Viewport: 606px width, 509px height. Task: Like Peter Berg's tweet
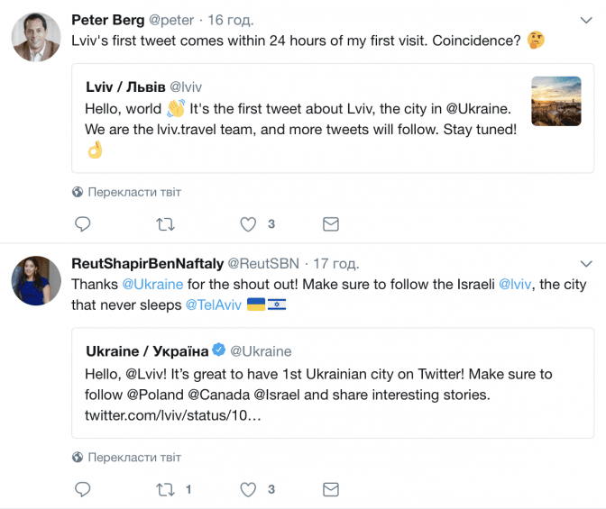point(248,223)
